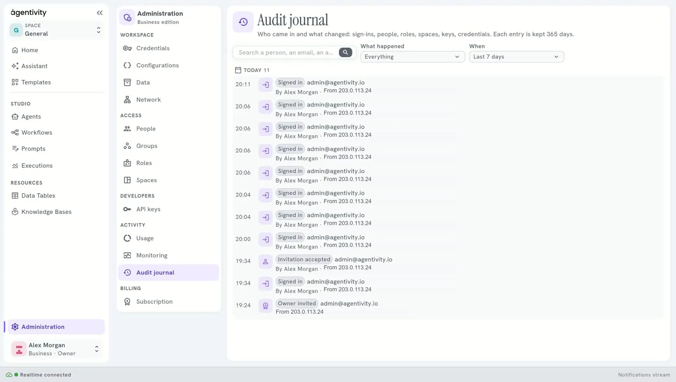Viewport: 676px width, 382px height.
Task: Select the Audit journal menu item
Action: pyautogui.click(x=169, y=273)
